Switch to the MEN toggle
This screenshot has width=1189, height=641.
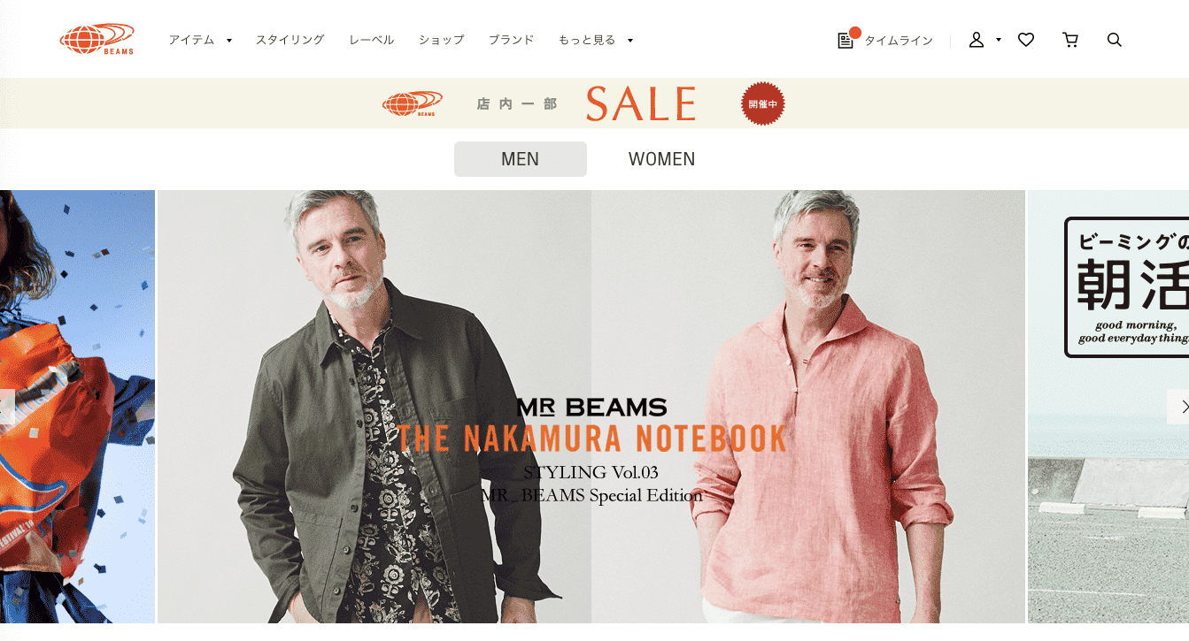coord(521,159)
